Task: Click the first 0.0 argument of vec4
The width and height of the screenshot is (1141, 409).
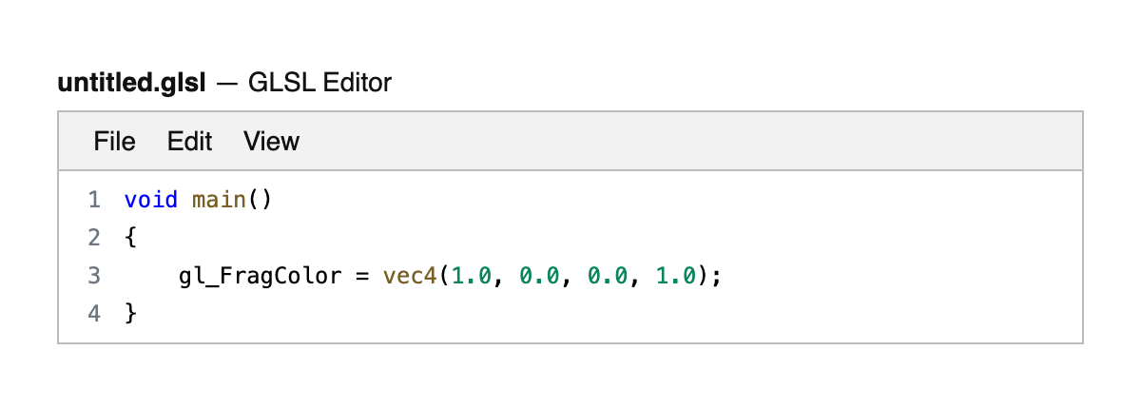Action: click(x=541, y=276)
